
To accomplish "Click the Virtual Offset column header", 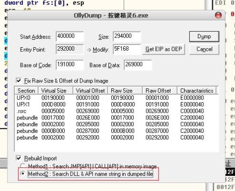I will (90, 90).
